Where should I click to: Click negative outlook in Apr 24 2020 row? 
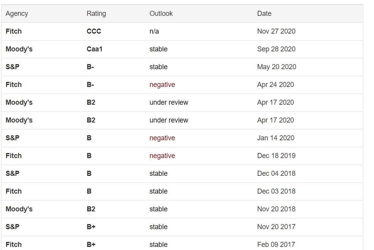coord(162,85)
